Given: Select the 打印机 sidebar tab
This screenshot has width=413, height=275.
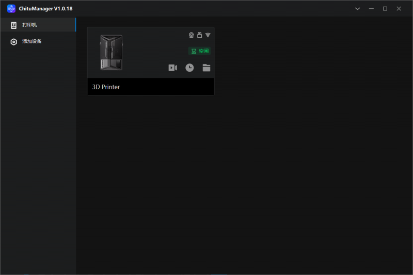Looking at the screenshot, I should point(38,25).
